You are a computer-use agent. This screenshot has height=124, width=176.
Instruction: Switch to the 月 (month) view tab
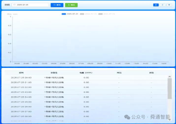pos(162,5)
